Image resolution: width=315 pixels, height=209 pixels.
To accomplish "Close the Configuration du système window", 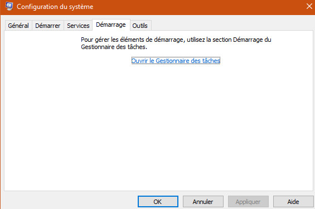I will tap(309, 6).
